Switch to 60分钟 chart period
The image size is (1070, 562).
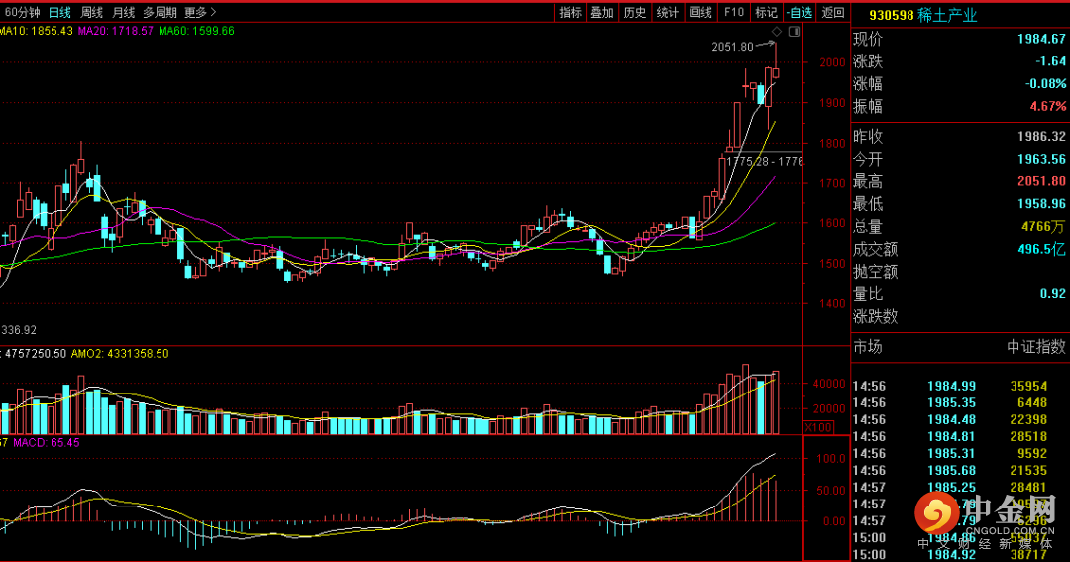coord(22,12)
